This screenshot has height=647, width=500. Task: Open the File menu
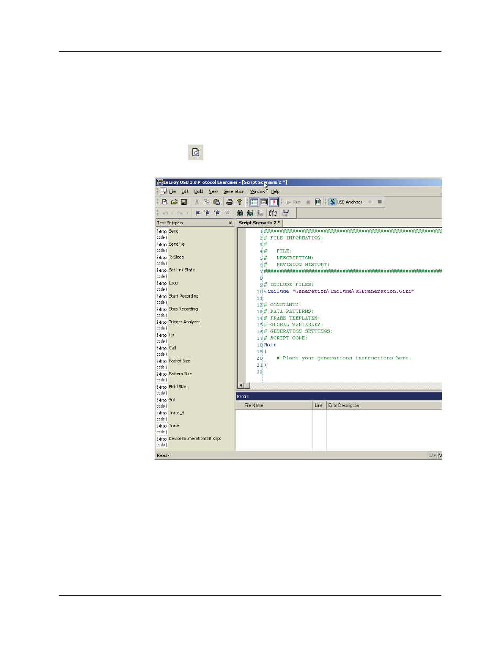(x=172, y=192)
